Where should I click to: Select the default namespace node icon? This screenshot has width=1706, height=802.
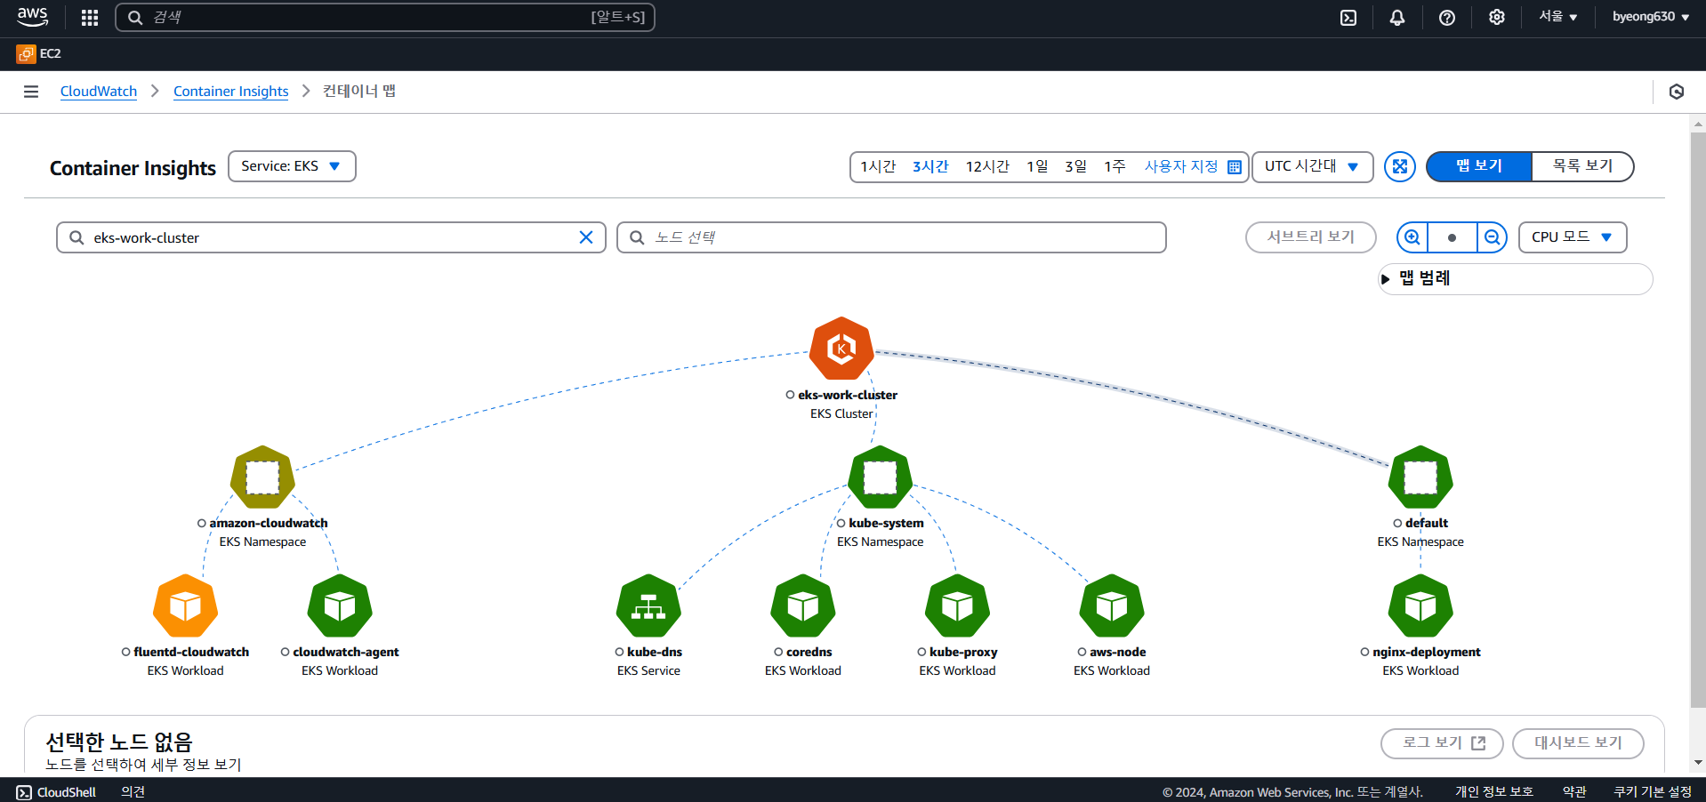point(1420,477)
